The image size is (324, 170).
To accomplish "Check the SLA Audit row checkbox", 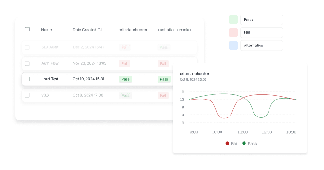I will [x=27, y=47].
